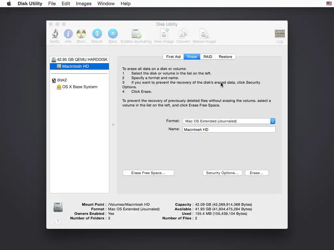Screen dimensions: 334x250
Task: Click the help question mark button
Action: (x=58, y=221)
